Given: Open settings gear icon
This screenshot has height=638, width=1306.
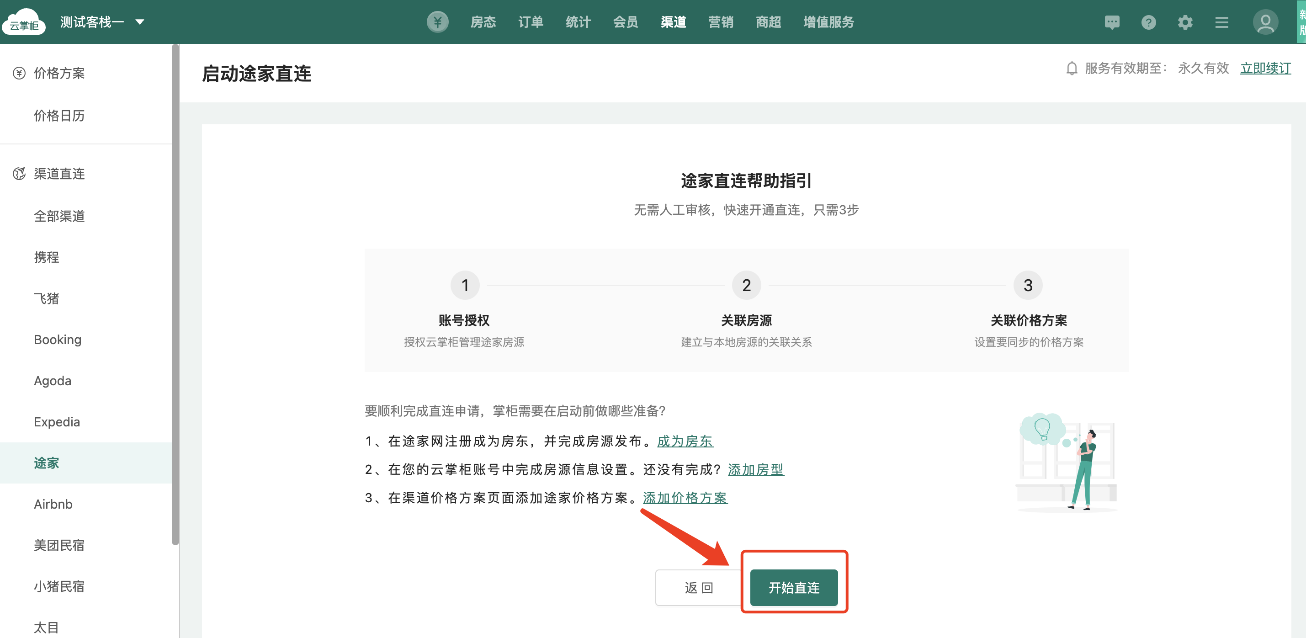Looking at the screenshot, I should tap(1185, 22).
